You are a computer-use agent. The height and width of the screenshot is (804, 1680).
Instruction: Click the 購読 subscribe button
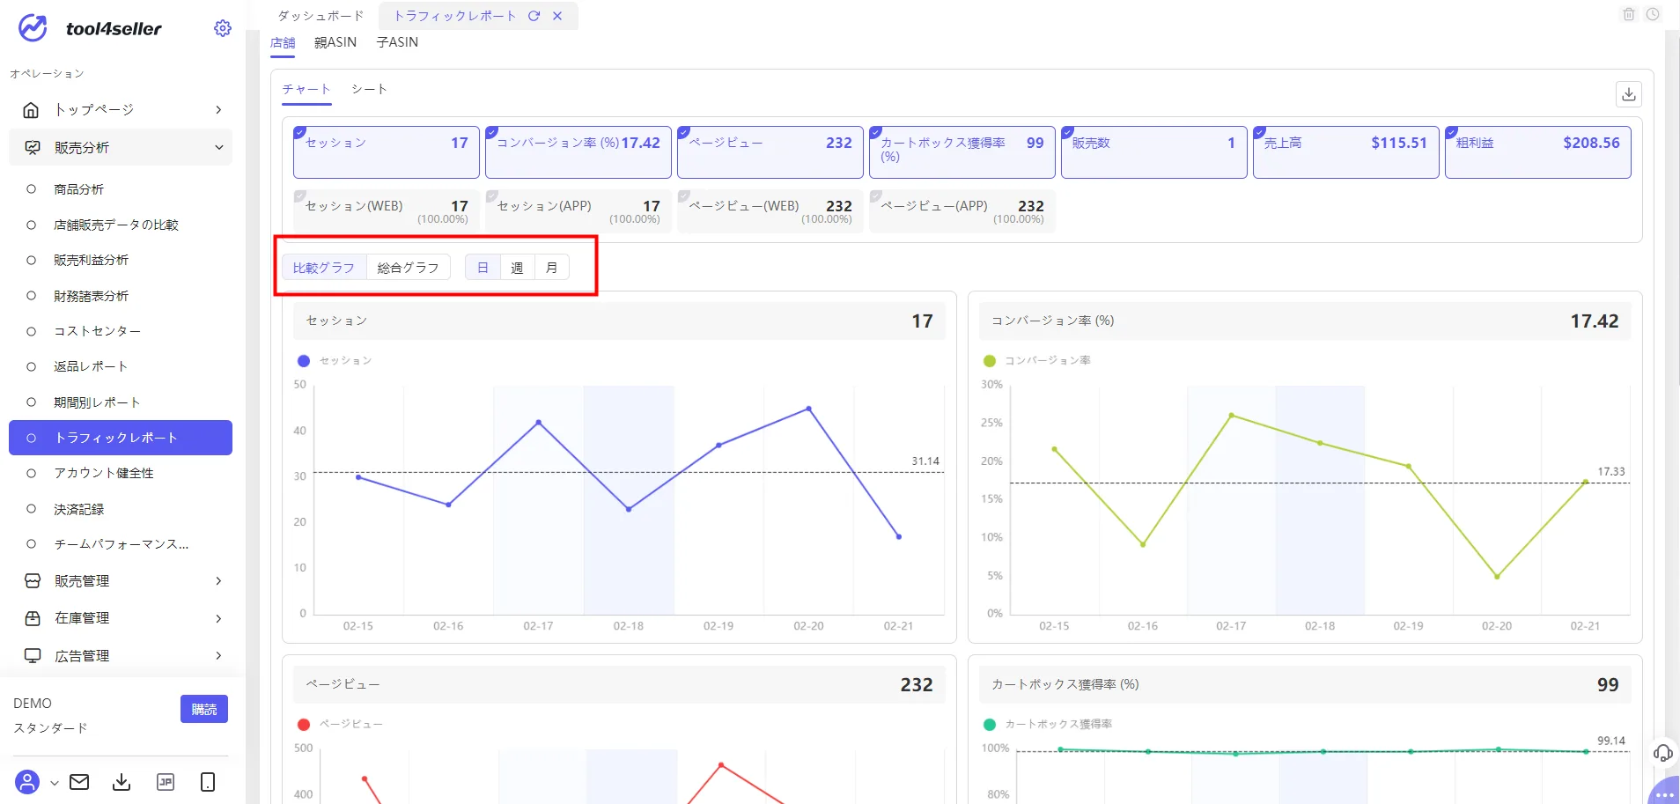point(204,709)
